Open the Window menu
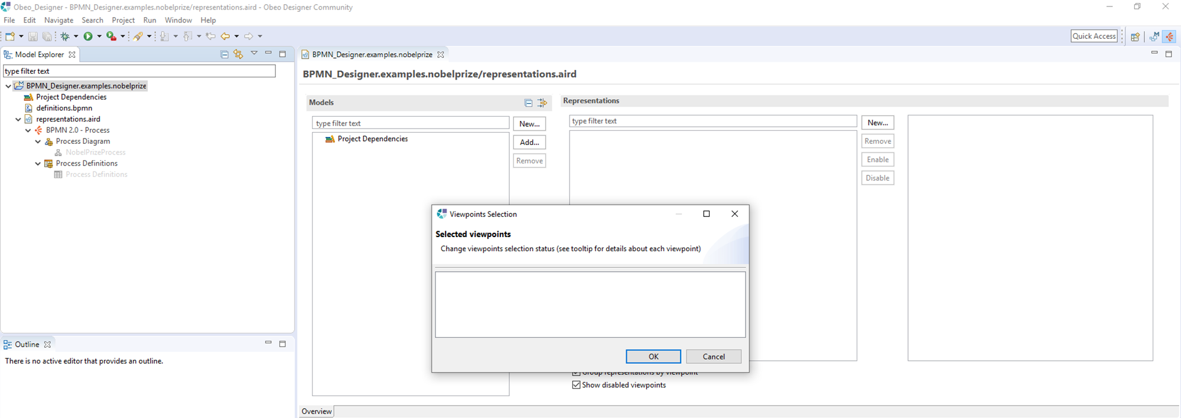This screenshot has height=418, width=1181. click(178, 20)
